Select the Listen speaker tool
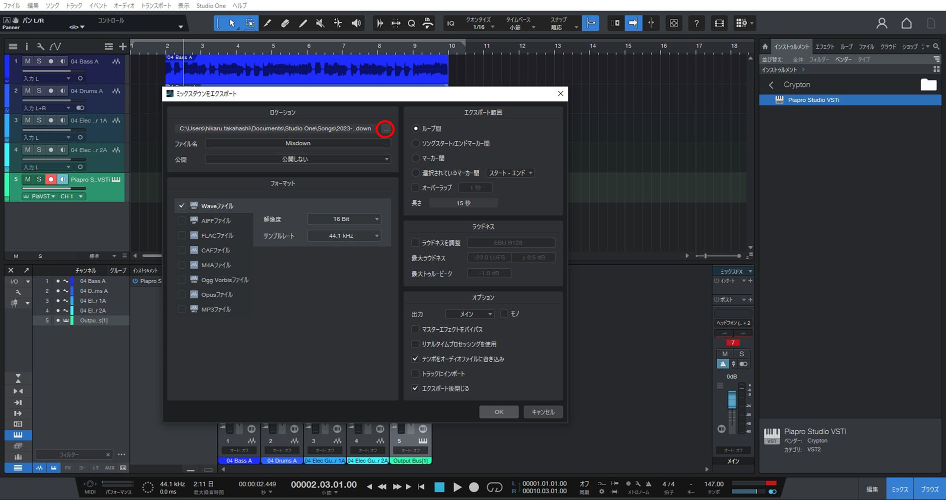The width and height of the screenshot is (946, 500). [x=356, y=23]
